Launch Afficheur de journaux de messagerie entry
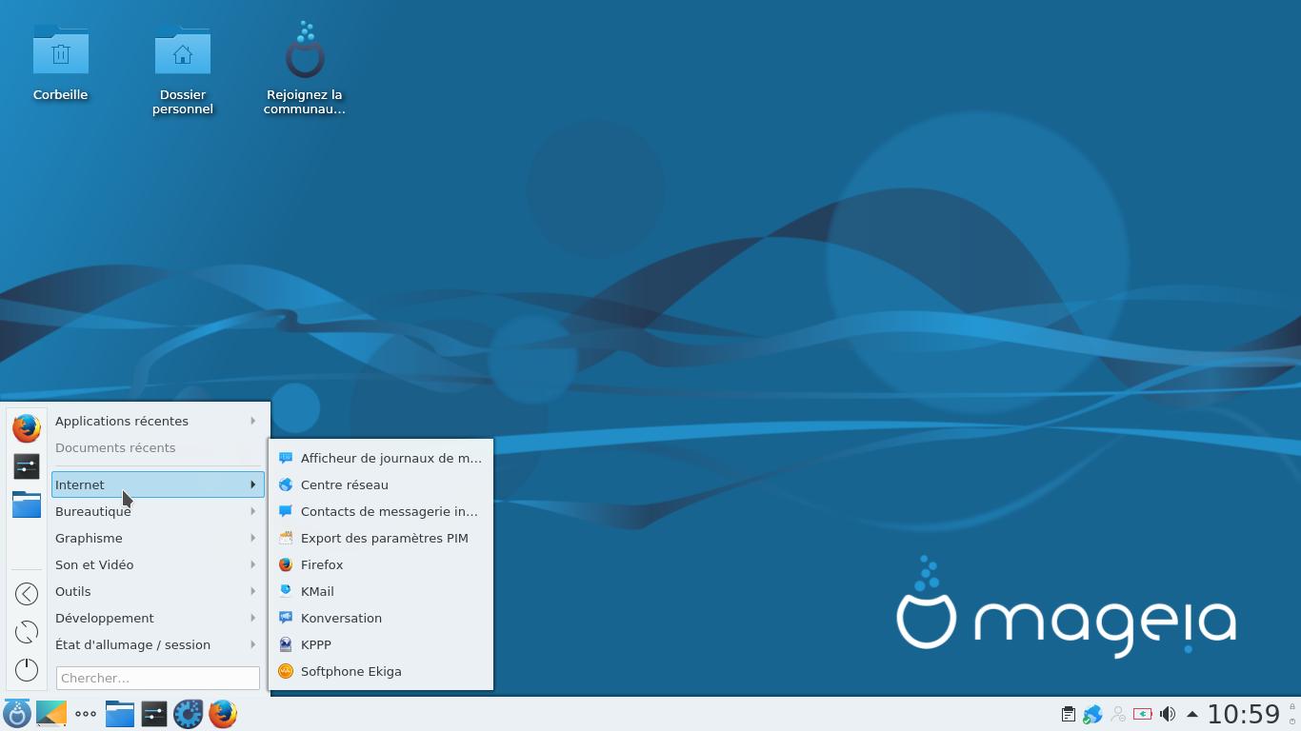Viewport: 1301px width, 731px height. pos(381,458)
